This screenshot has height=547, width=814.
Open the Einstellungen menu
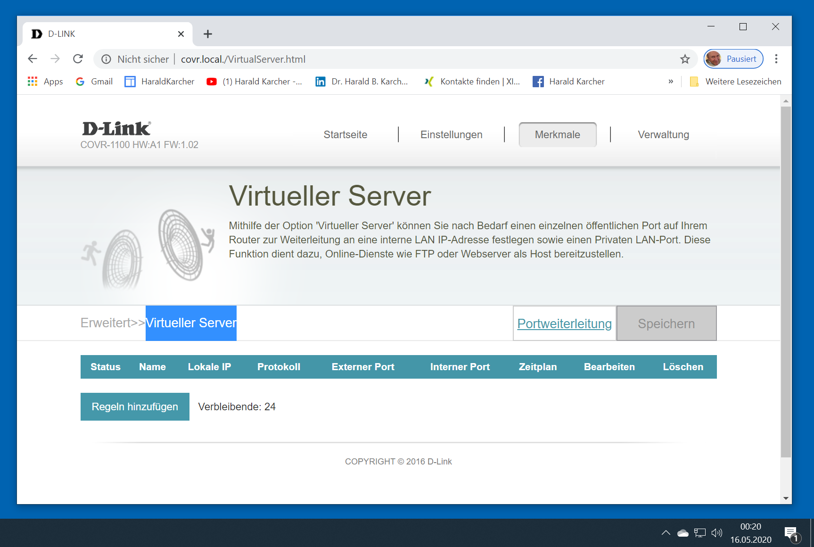coord(451,135)
